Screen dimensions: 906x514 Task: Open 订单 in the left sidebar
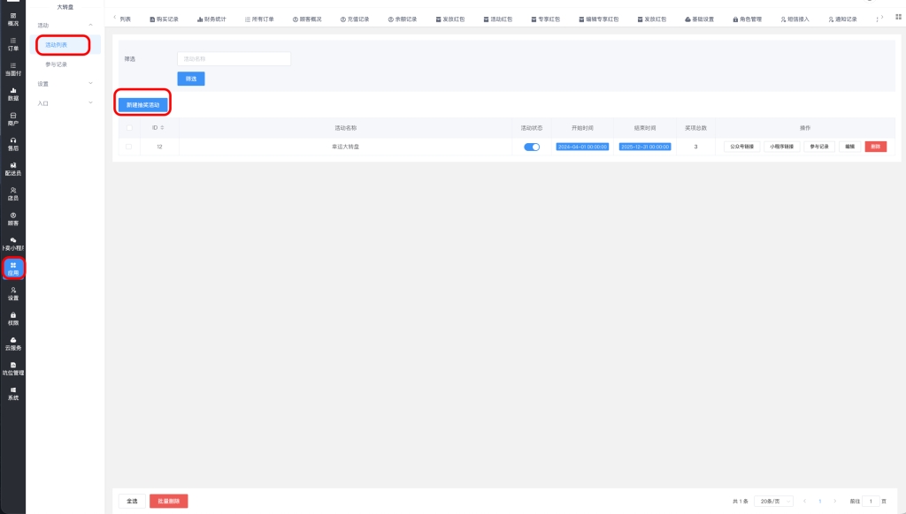(x=12, y=44)
